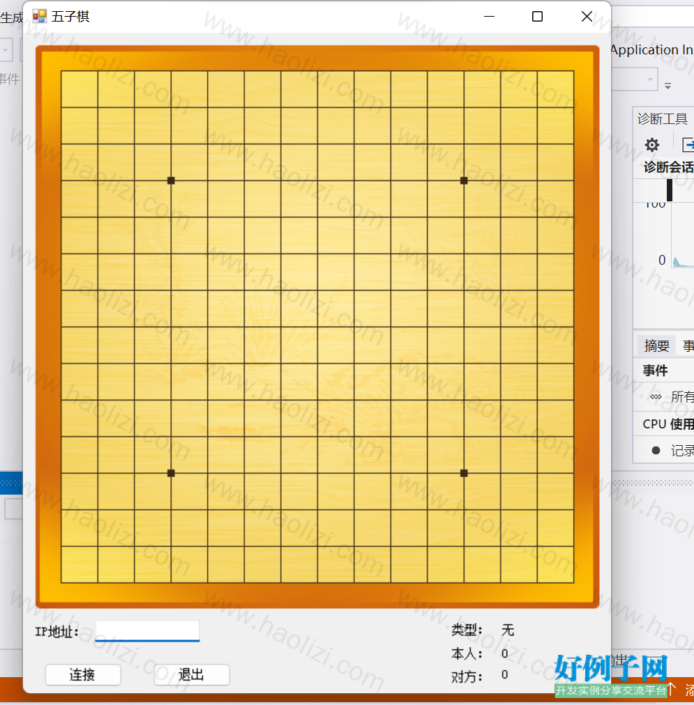Viewport: 694px width, 705px height.
Task: Maximize the 五子棋 window
Action: [x=537, y=17]
